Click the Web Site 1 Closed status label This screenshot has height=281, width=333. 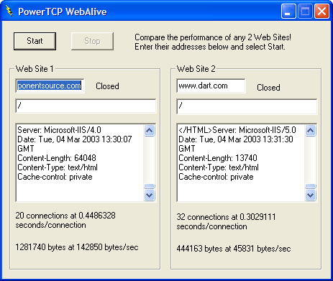pyautogui.click(x=107, y=86)
